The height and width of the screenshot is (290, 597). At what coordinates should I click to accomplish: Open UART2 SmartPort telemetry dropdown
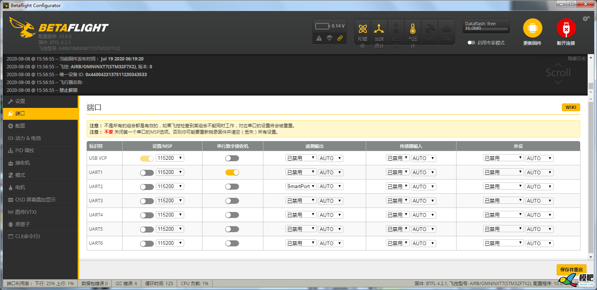pyautogui.click(x=301, y=186)
